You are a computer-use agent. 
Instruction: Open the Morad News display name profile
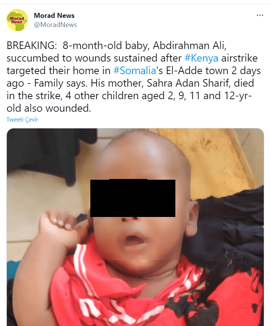click(54, 15)
